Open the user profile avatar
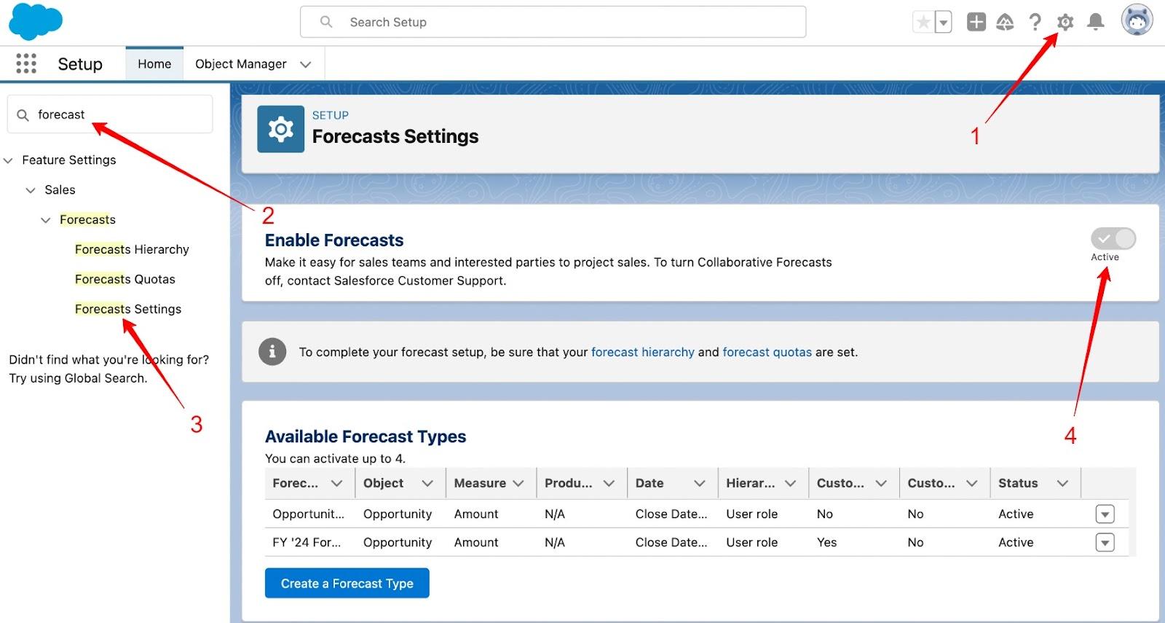The height and width of the screenshot is (623, 1165). coord(1137,20)
